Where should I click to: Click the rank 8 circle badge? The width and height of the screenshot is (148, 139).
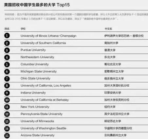(x=7, y=86)
